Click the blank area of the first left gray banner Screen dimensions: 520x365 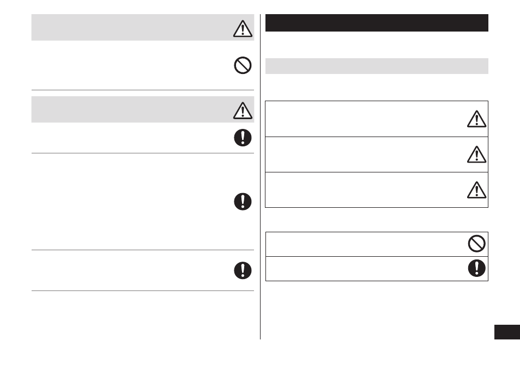click(132, 27)
